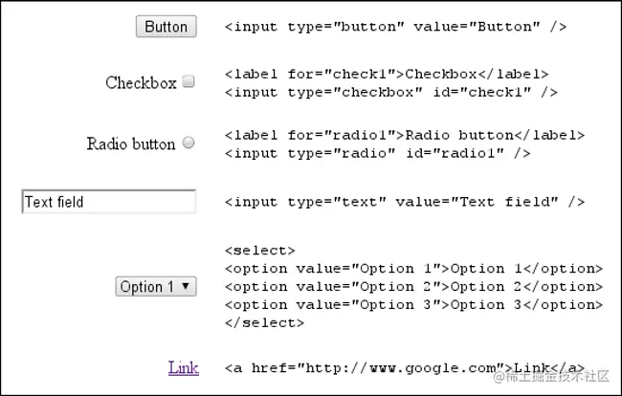Screen dimensions: 622x396
Task: Click the closing </select> tag text
Action: coord(264,322)
